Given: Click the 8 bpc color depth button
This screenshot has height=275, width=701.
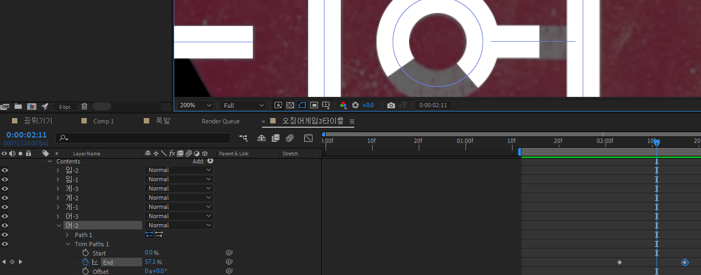Looking at the screenshot, I should [65, 107].
